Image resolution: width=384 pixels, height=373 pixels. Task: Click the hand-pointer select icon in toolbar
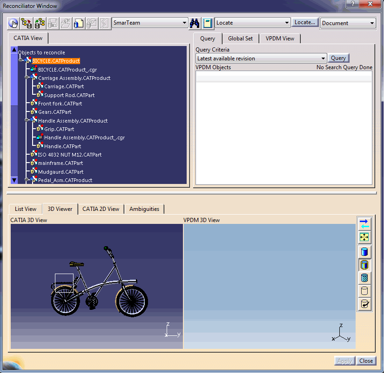point(13,23)
